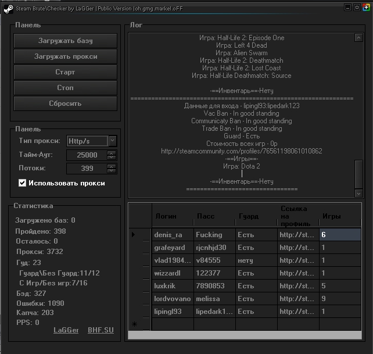Sort table by the Пасс column header

click(214, 216)
